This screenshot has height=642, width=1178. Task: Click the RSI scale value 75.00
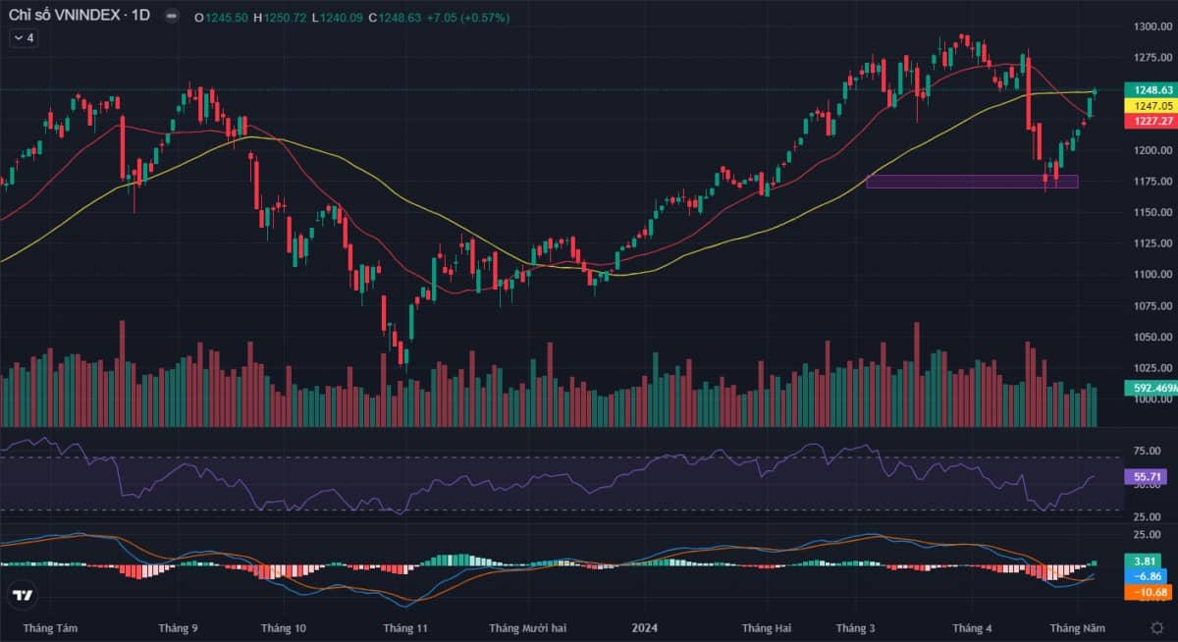(1147, 451)
